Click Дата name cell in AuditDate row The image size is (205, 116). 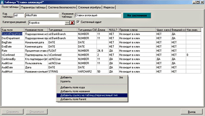36,68
